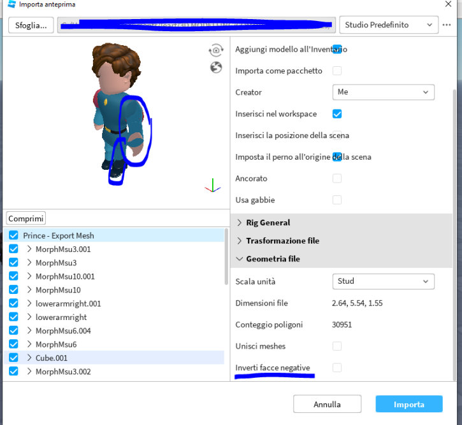Click the mesh tree vertical scrollbar
This screenshot has height=425, width=462.
226,257
